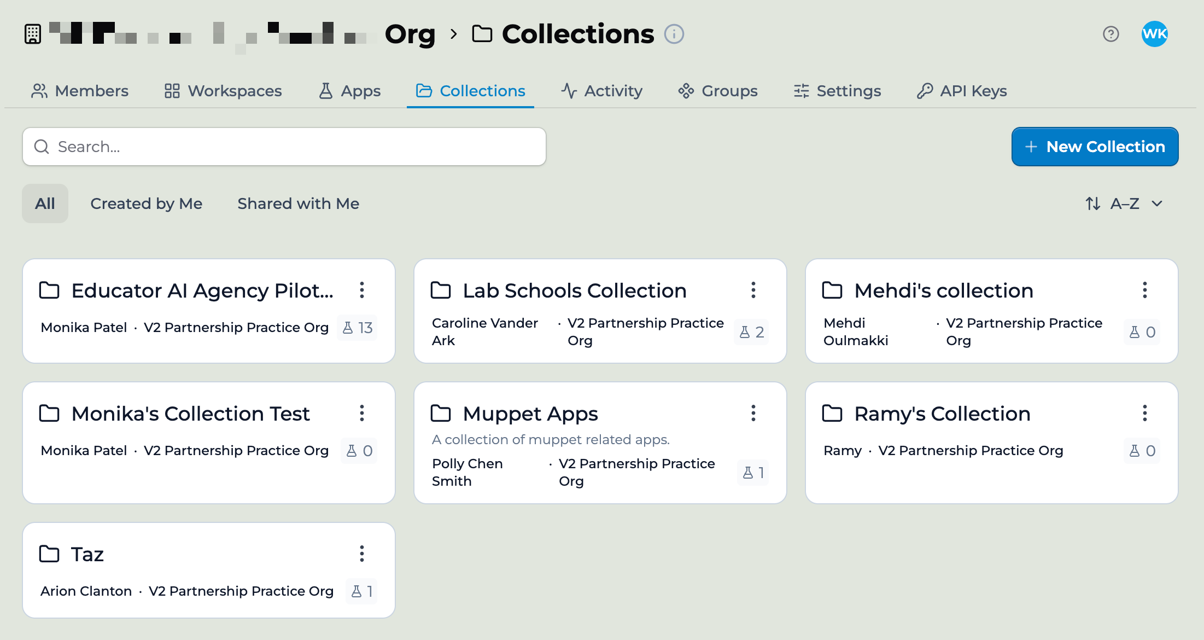Open Lab Schools Collection title
The image size is (1204, 640).
pos(575,290)
